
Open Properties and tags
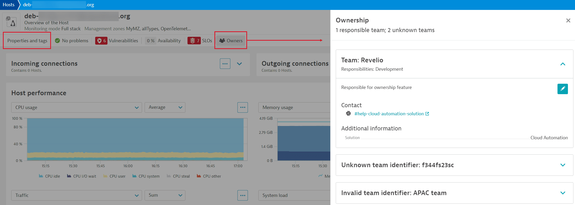coord(27,41)
